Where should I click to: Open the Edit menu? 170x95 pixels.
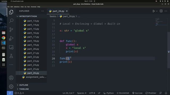click(x=12, y=7)
